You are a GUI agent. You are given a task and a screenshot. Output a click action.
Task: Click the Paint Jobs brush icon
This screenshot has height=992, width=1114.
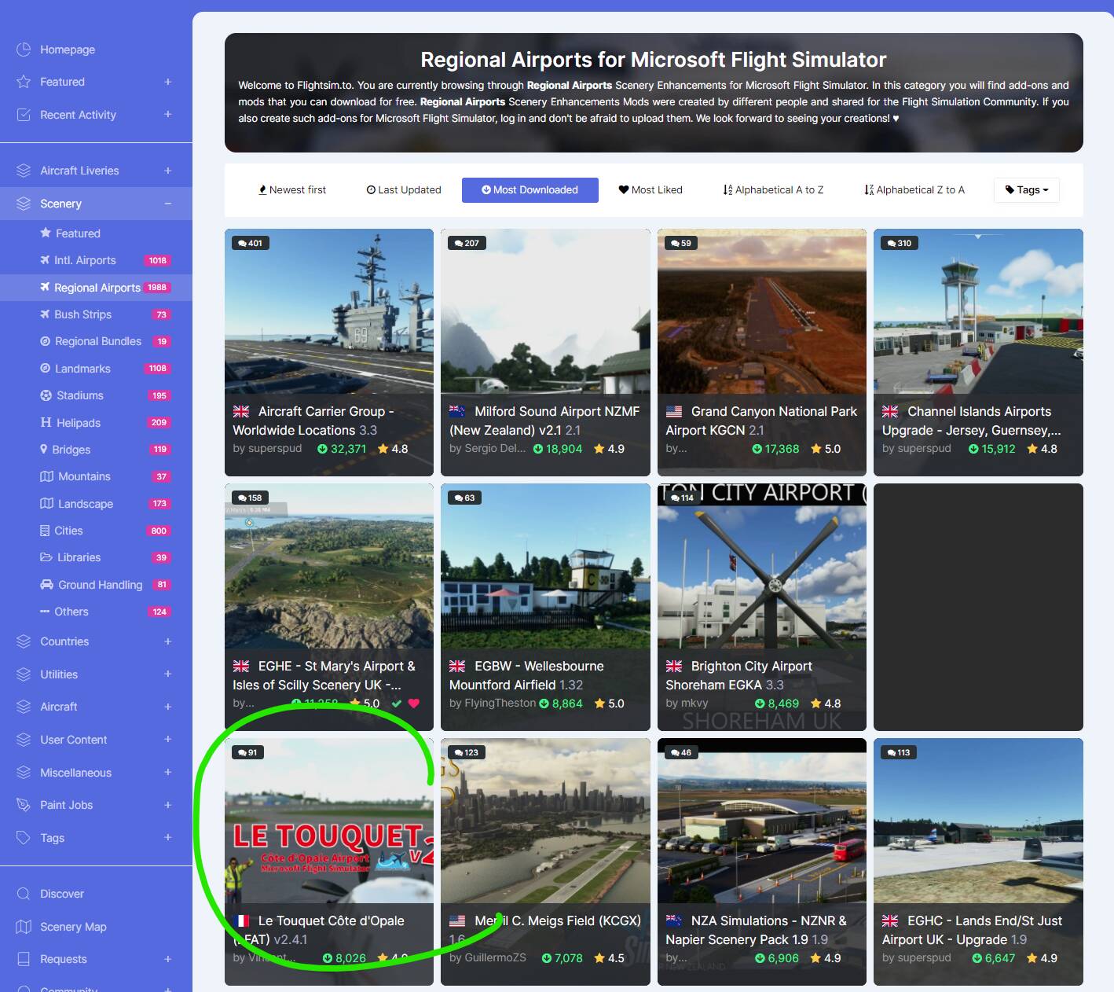[x=24, y=805]
